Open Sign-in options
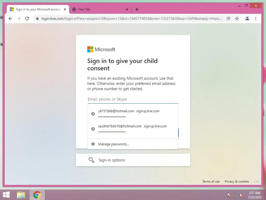 (x=133, y=160)
